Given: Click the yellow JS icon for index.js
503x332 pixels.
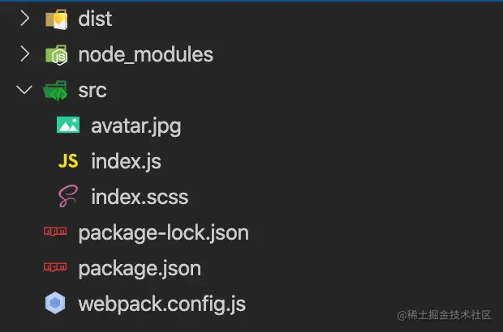Looking at the screenshot, I should click(68, 161).
